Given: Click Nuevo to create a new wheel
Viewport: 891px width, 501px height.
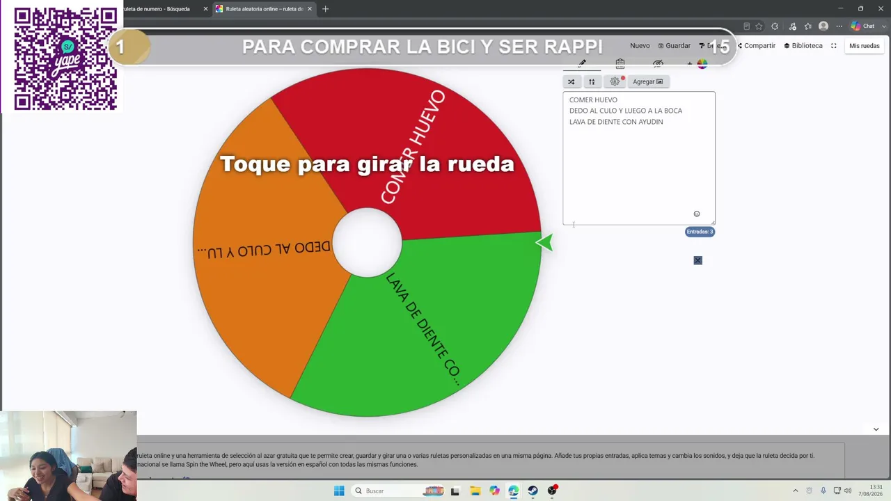Looking at the screenshot, I should coord(640,46).
